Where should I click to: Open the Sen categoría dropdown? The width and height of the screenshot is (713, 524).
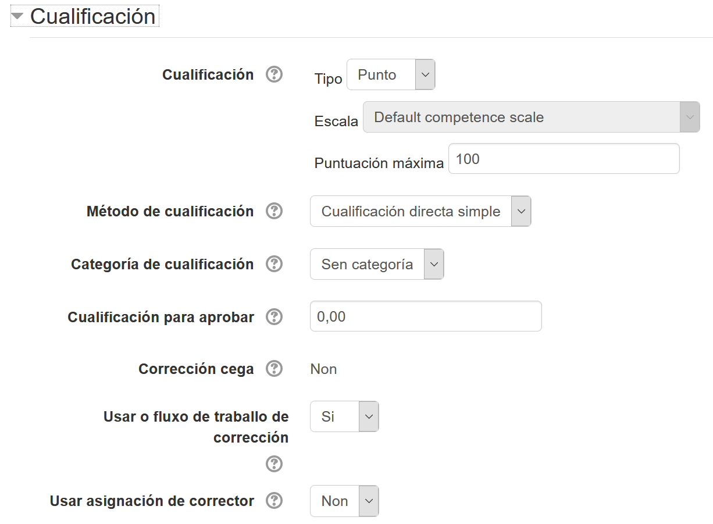coord(376,265)
